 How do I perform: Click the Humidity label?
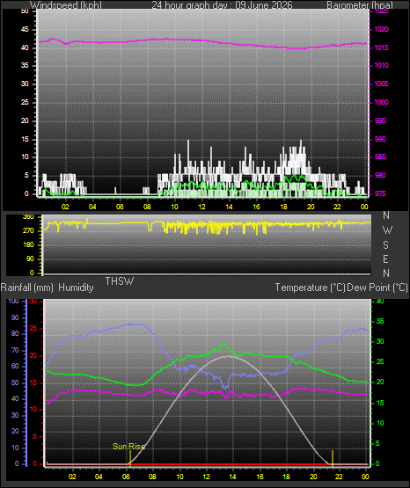coord(76,288)
